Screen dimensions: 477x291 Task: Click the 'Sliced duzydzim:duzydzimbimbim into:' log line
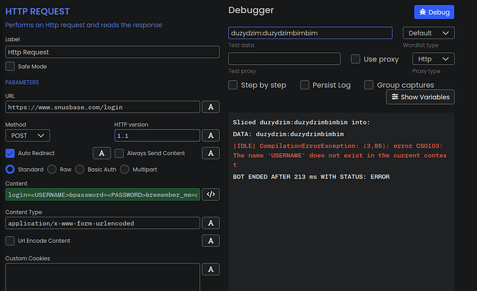pyautogui.click(x=301, y=122)
